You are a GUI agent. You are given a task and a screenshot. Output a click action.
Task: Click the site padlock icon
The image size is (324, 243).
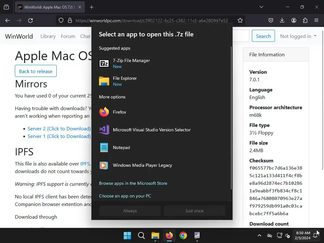pos(70,21)
